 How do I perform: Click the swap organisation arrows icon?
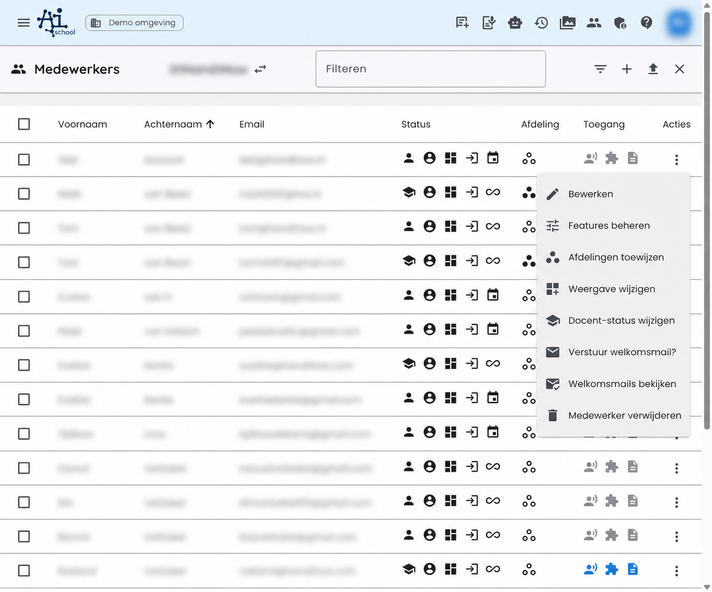(x=260, y=69)
